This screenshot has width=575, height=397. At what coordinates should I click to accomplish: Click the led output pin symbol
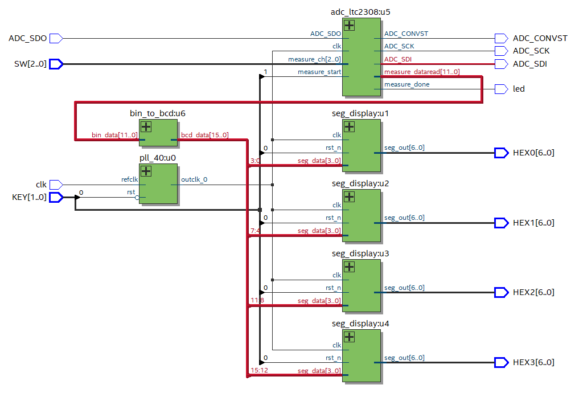coord(500,89)
